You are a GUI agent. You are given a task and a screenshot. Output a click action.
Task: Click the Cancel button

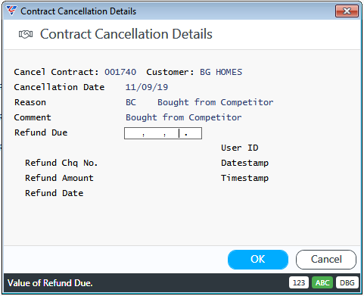pos(326,260)
